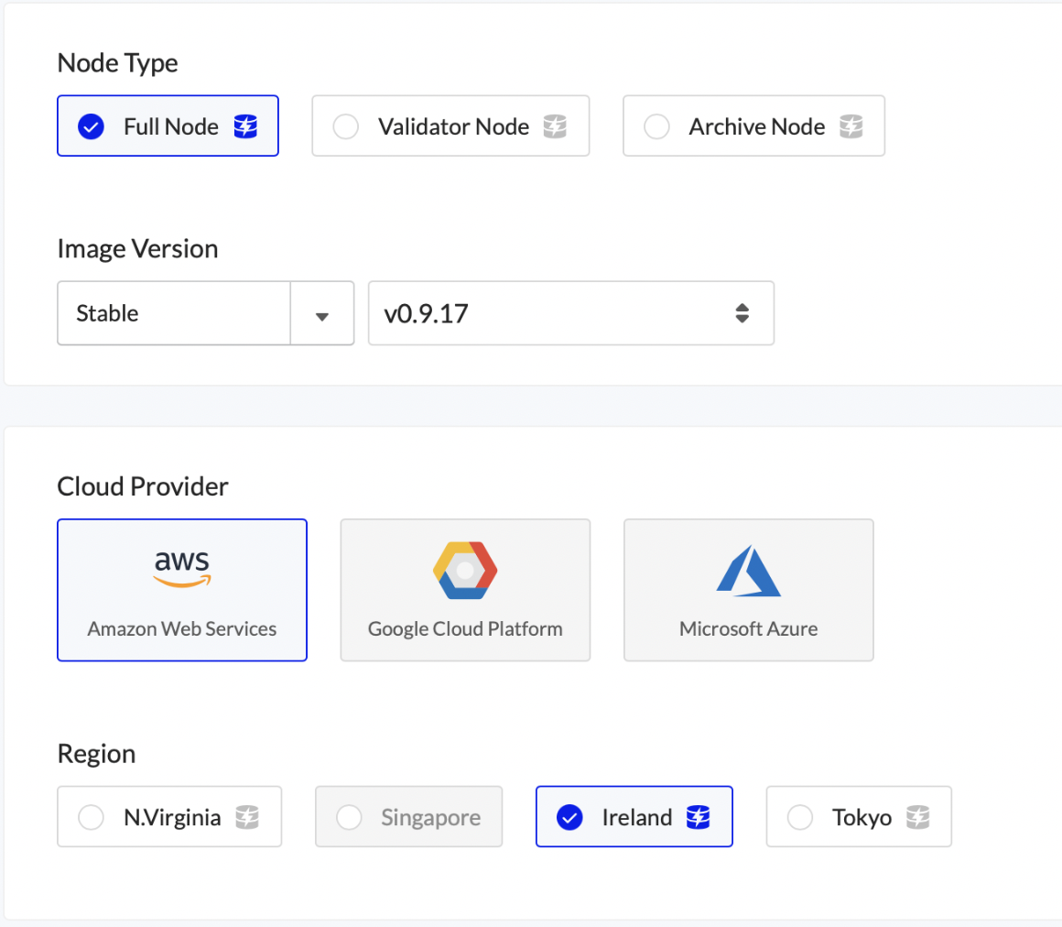Click the blue database icon beside Ireland
This screenshot has width=1062, height=927.
tap(699, 817)
